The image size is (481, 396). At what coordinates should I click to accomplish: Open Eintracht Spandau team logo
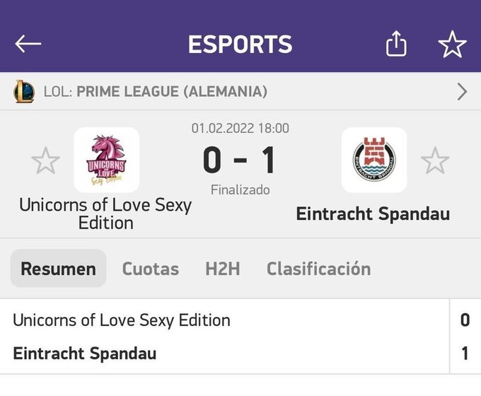tap(374, 160)
